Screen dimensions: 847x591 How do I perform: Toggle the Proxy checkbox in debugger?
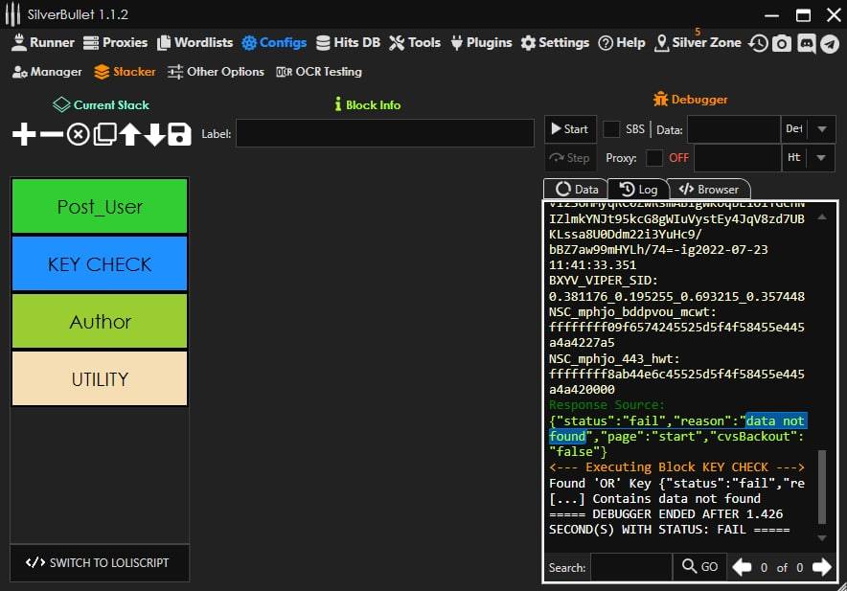[654, 158]
